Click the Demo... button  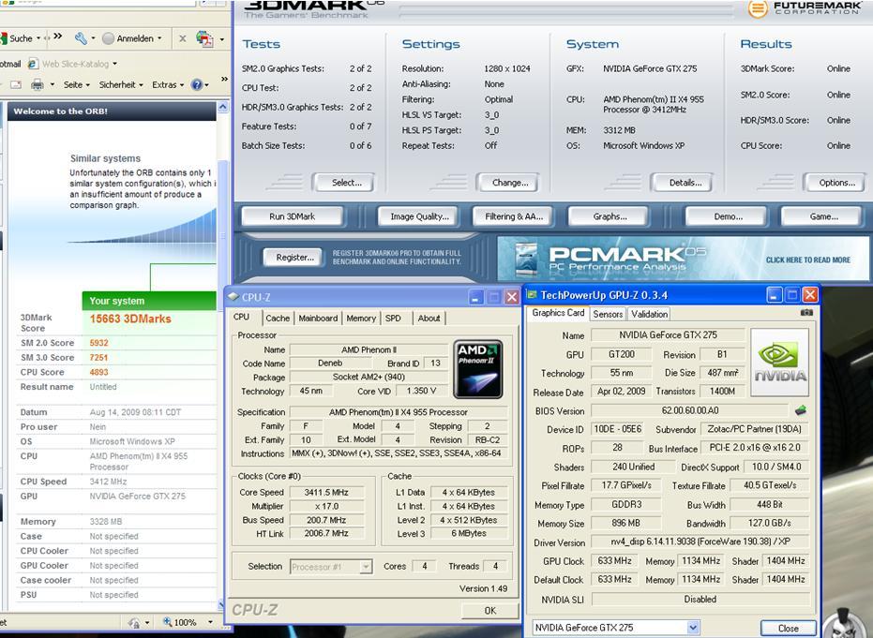[729, 216]
